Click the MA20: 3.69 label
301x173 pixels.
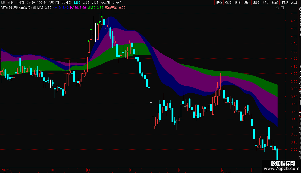coord(78,8)
